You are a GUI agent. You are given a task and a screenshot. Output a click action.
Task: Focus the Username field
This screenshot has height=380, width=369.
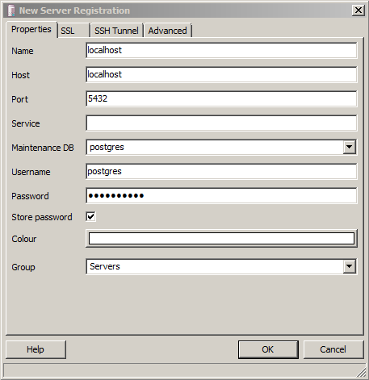221,171
